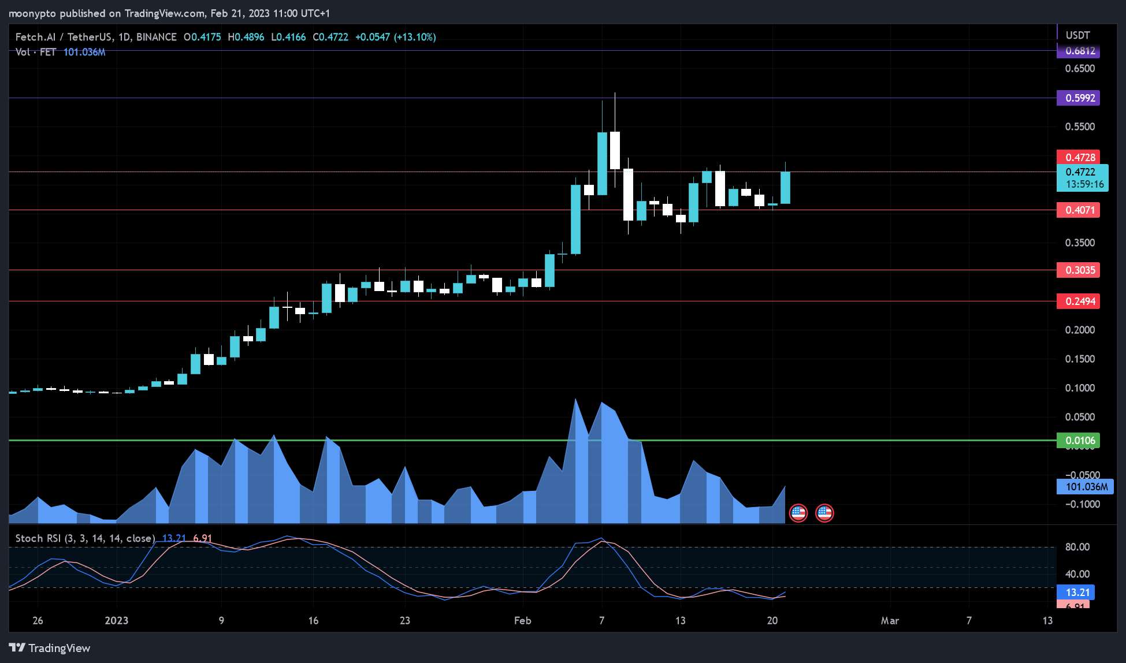Viewport: 1126px width, 663px height.
Task: Click the 80.00 Stoch RSI scale value
Action: click(1077, 547)
